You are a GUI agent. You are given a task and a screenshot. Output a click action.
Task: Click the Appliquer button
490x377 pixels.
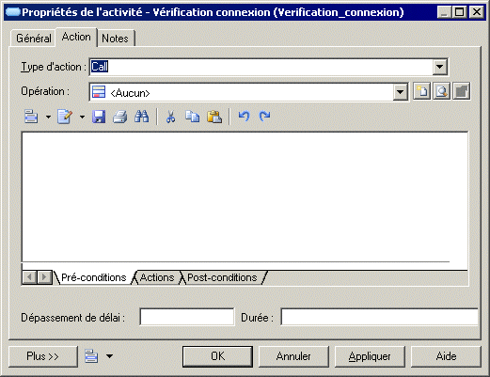pos(370,356)
